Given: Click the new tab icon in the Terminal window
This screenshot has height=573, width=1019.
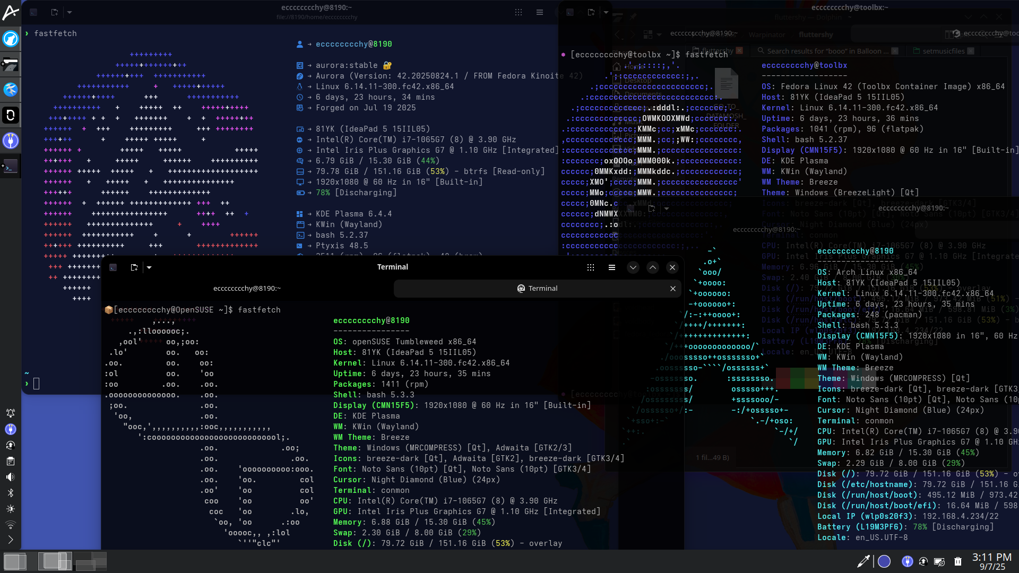Looking at the screenshot, I should click(134, 267).
